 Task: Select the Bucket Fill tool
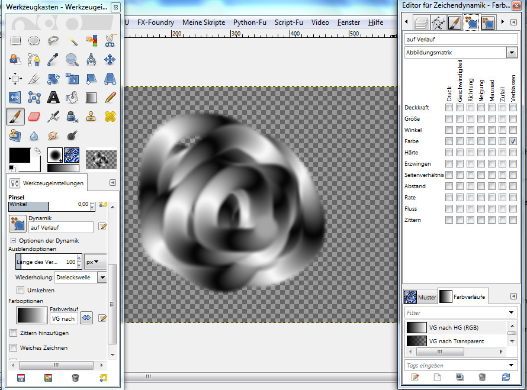tap(72, 98)
